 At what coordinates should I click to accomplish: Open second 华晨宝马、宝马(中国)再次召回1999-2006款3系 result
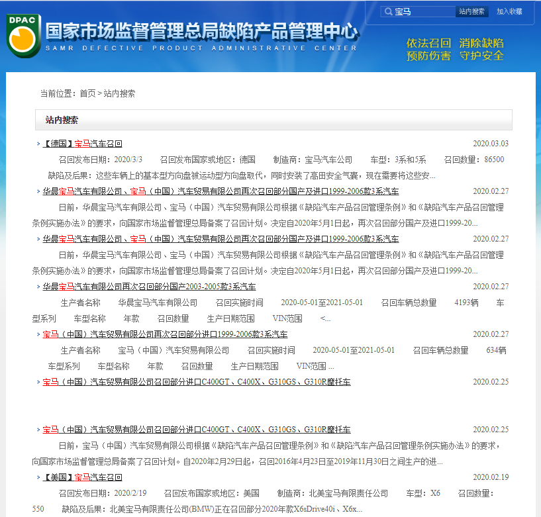pos(221,239)
